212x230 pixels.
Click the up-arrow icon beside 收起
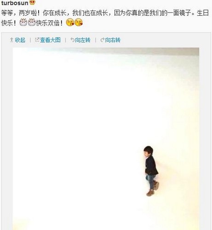coord(11,40)
